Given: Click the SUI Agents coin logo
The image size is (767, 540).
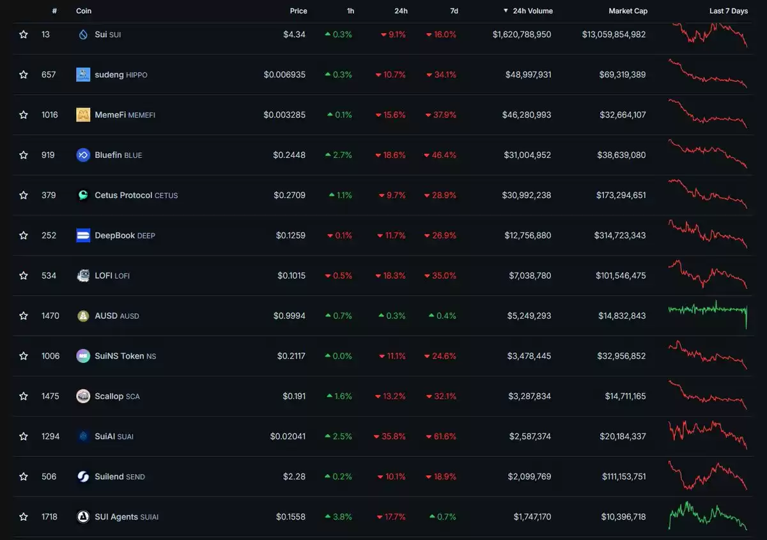Looking at the screenshot, I should click(x=83, y=517).
